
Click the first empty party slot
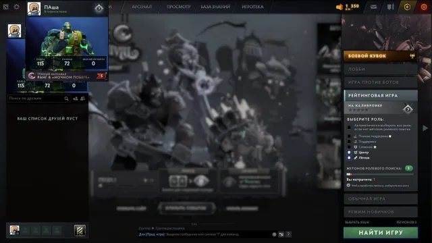pos(25,230)
